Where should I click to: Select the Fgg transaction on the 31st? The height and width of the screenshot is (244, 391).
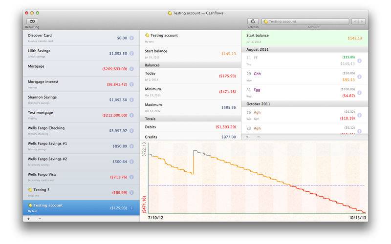[304, 93]
